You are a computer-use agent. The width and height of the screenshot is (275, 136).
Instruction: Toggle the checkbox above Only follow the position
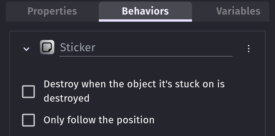[29, 91]
